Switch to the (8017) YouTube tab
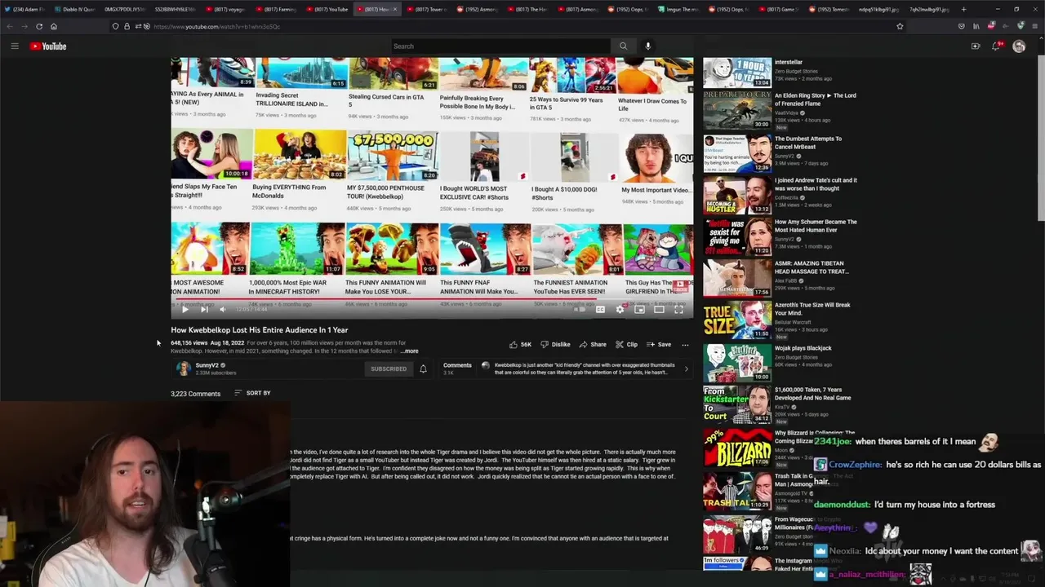Screen dimensions: 1045x587 327,9
